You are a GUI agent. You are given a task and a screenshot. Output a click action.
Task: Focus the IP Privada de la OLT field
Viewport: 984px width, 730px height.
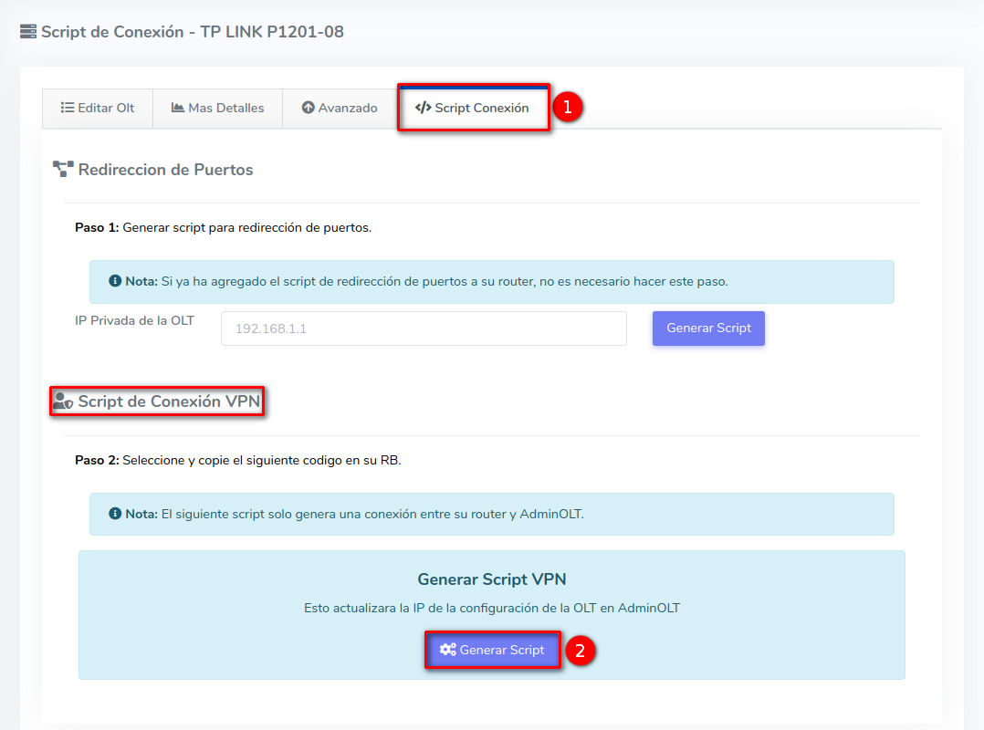[424, 328]
